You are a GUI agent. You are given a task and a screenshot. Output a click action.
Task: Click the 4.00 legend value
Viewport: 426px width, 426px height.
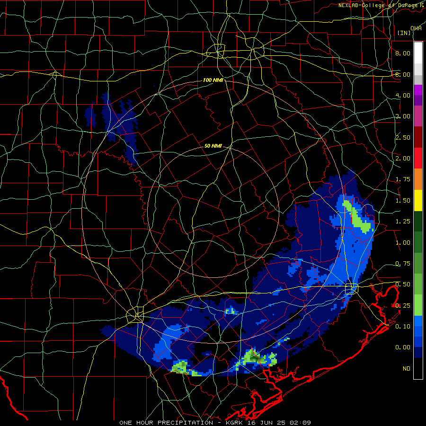(x=403, y=95)
